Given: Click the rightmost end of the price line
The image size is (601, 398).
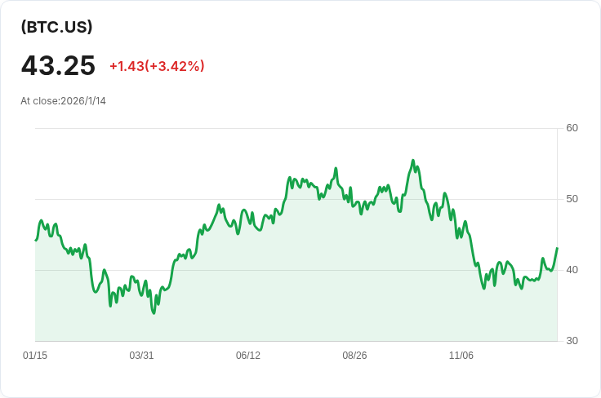Looking at the screenshot, I should pyautogui.click(x=557, y=248).
